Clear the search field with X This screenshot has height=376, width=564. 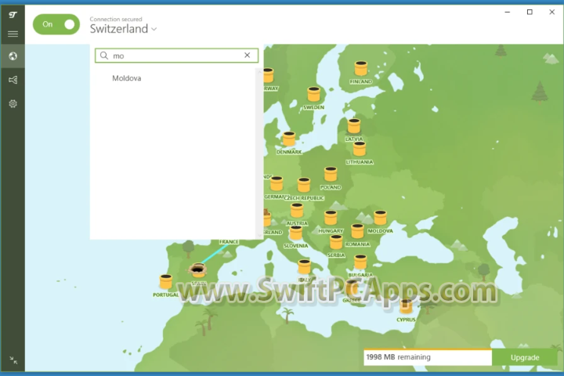[x=247, y=55]
